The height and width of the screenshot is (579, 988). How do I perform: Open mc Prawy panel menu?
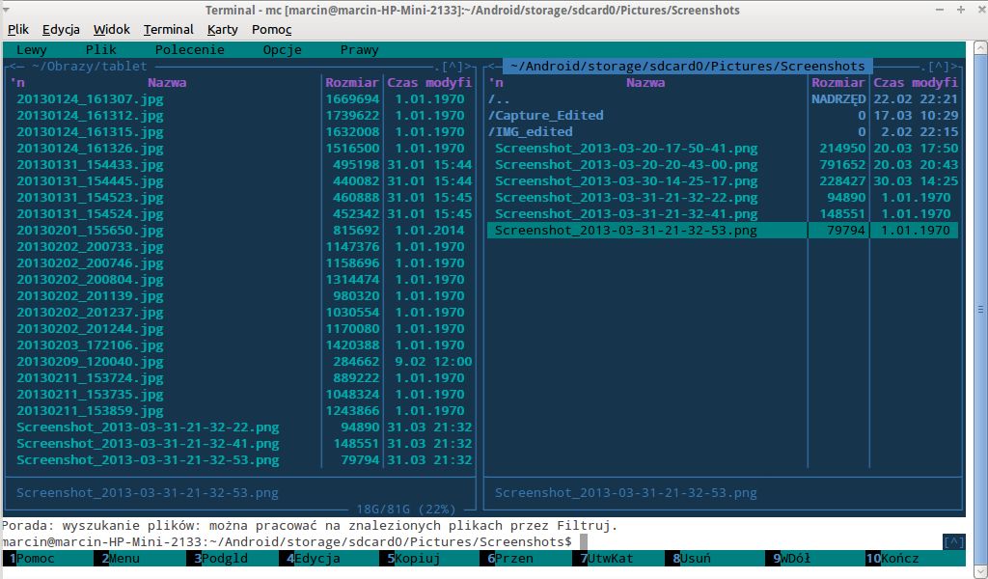(359, 50)
